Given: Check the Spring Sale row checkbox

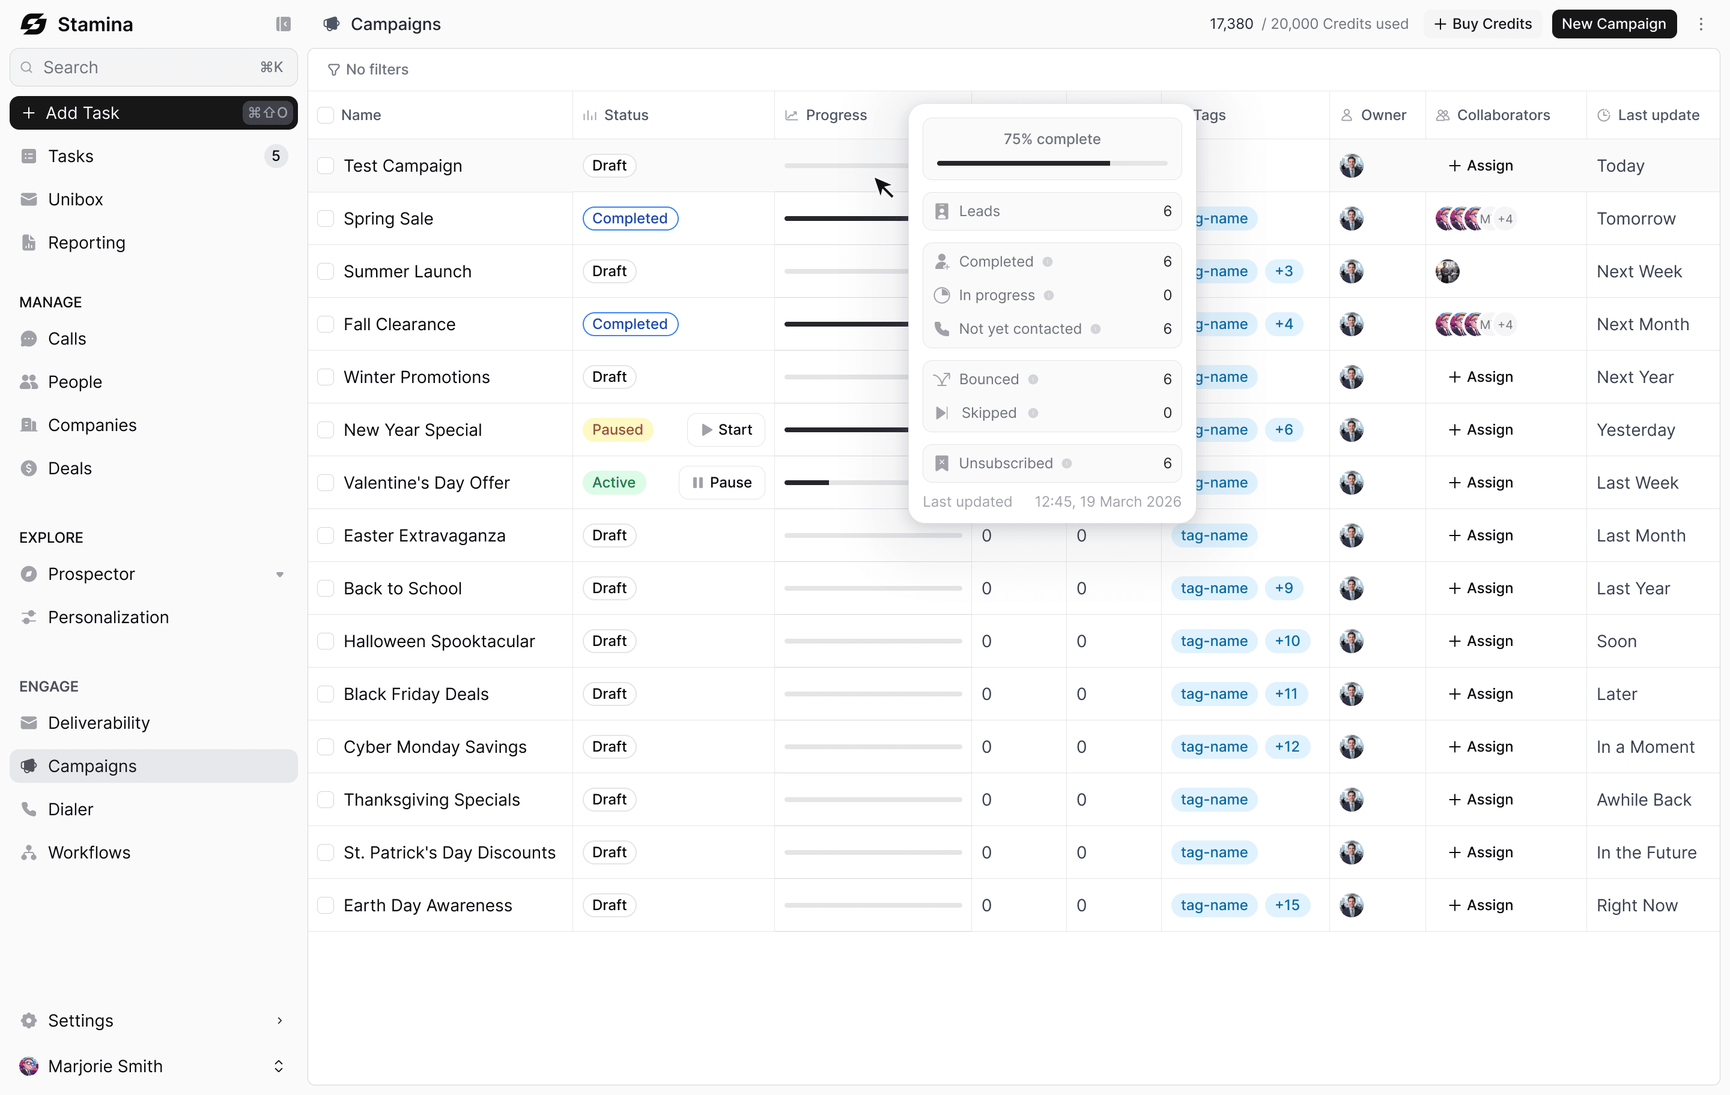Looking at the screenshot, I should [326, 219].
